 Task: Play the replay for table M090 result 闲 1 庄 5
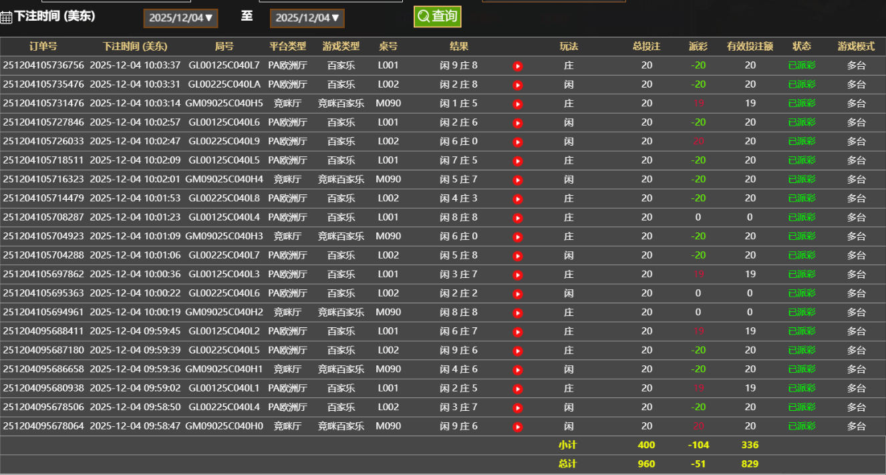517,104
